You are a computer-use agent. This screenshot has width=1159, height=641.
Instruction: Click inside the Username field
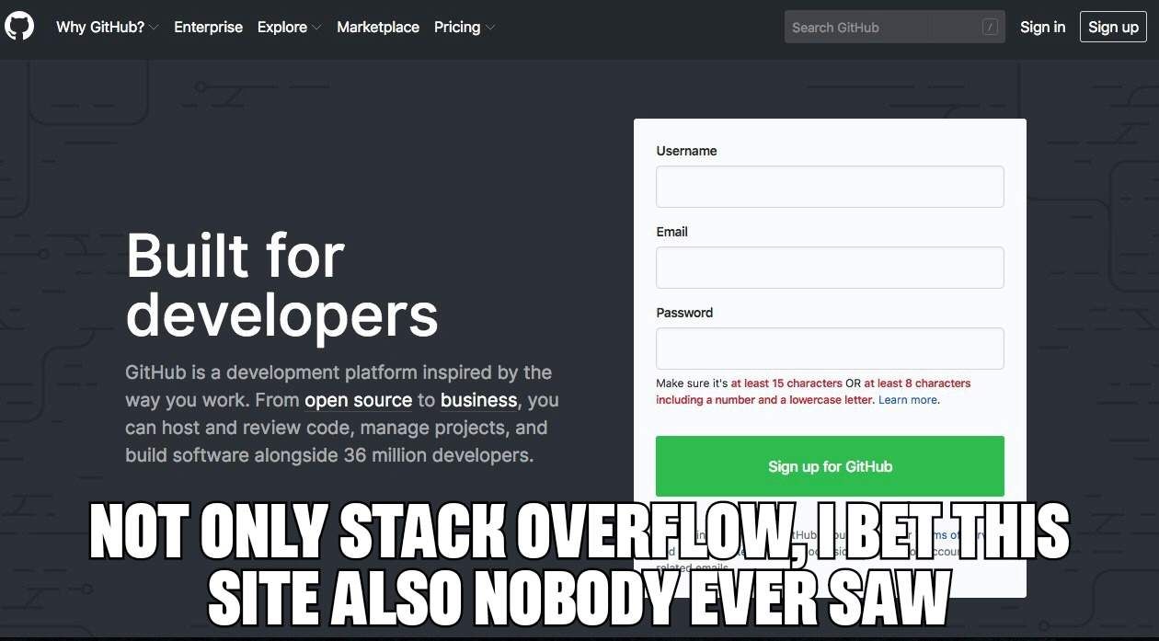pyautogui.click(x=830, y=186)
